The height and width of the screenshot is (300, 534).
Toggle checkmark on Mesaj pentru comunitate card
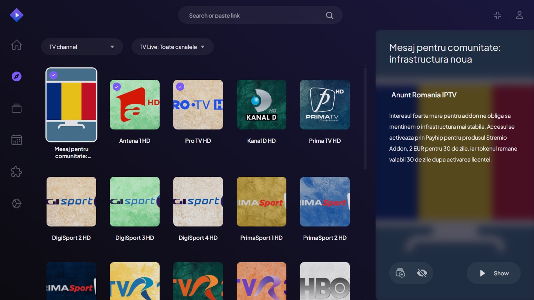54,75
